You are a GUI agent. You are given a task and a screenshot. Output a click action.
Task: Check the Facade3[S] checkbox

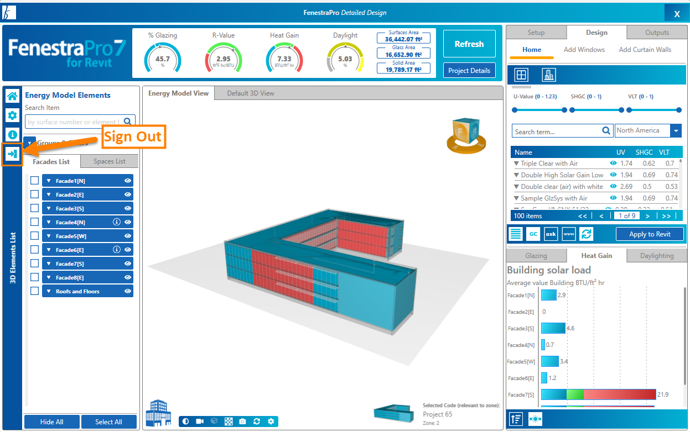34,208
